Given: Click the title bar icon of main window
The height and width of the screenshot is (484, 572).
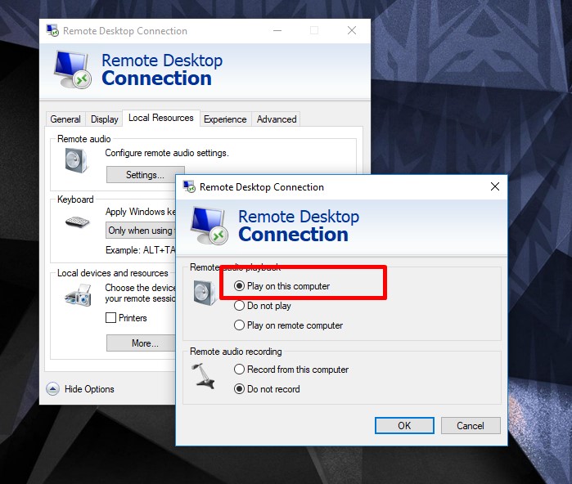Looking at the screenshot, I should (52, 30).
